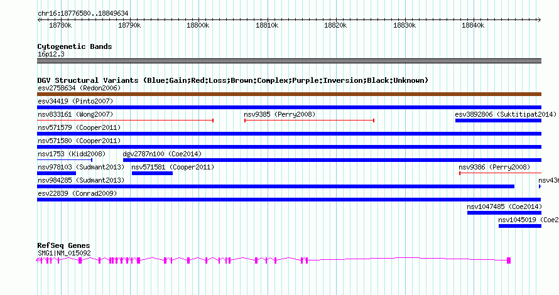559x295 pixels.
Task: Open variant label nsv978103 (Sudmant2013)
Action: pos(81,167)
